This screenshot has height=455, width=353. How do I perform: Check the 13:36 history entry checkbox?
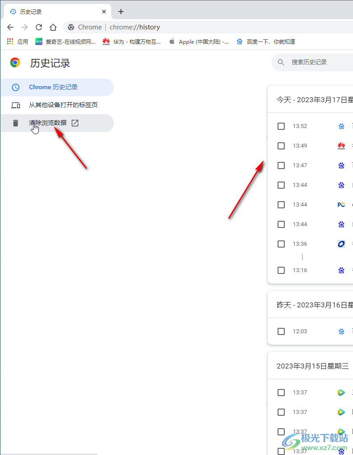point(281,244)
